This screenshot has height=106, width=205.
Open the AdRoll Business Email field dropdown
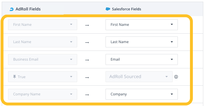[43, 59]
